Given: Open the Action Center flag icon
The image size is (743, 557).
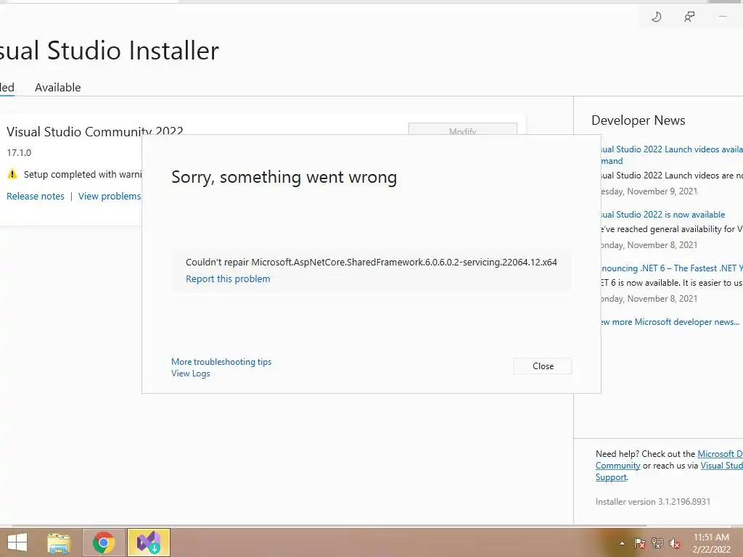Looking at the screenshot, I should coord(640,543).
